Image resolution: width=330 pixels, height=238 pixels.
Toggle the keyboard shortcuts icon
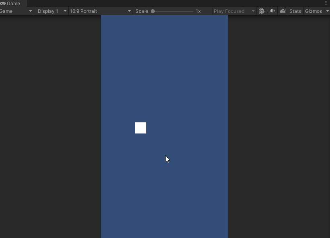[283, 11]
